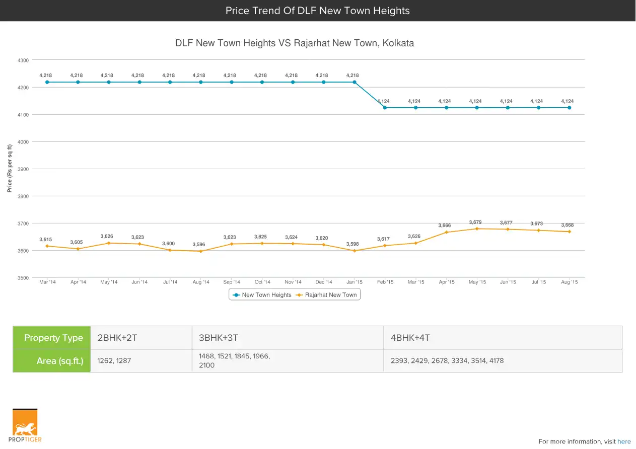Open the 'here' more information link
The image size is (636, 449).
tap(624, 441)
